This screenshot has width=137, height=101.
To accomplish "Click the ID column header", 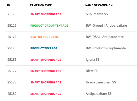I will [x=8, y=5].
